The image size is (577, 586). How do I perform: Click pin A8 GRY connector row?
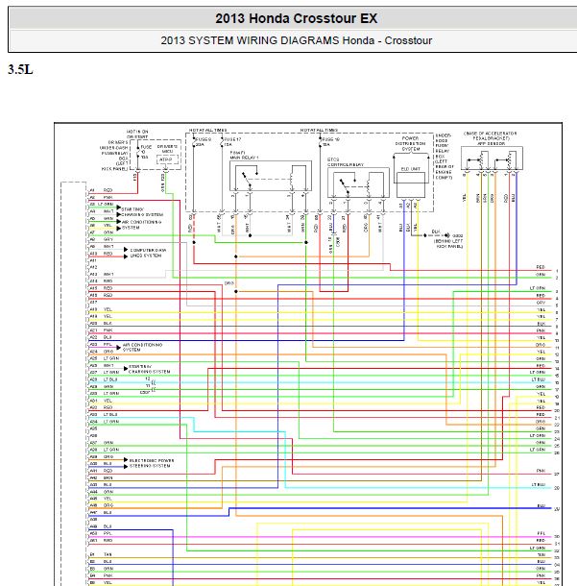101,239
